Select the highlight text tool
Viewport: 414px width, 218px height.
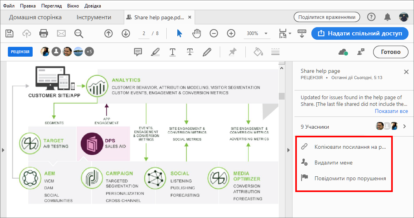[x=155, y=52]
